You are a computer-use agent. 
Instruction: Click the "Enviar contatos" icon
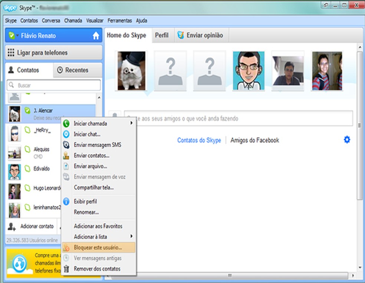coord(67,156)
